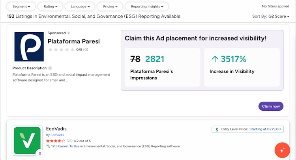Click the Sponsored info icon
This screenshot has width=296, height=160.
[69, 33]
